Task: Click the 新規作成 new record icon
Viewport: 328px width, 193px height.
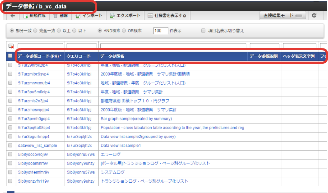Action: 26,16
